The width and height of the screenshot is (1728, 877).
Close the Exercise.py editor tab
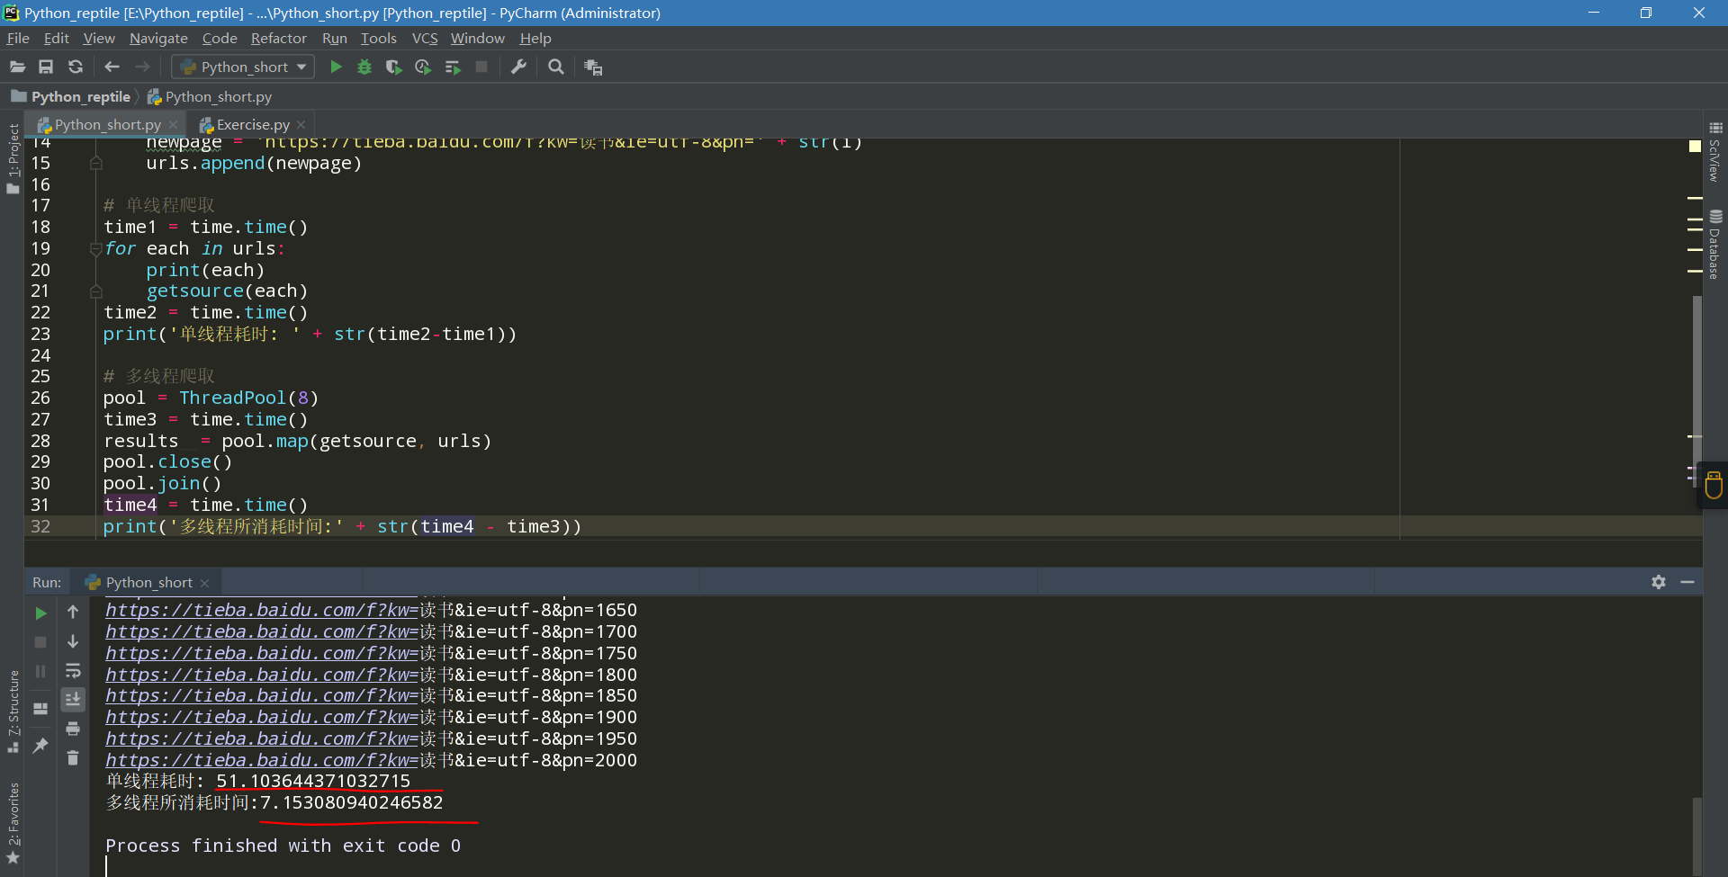pos(301,125)
